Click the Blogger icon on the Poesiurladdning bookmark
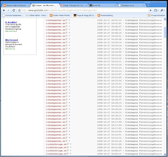Viewport: 168px width, 157px height. pos(99,16)
